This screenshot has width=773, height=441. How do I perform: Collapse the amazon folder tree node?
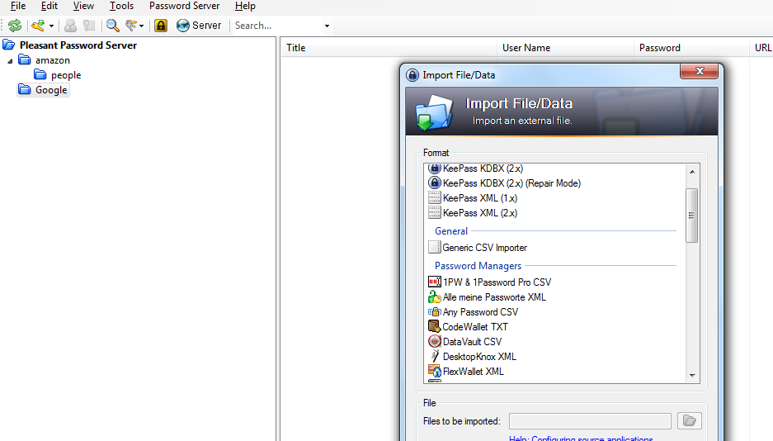coord(10,60)
